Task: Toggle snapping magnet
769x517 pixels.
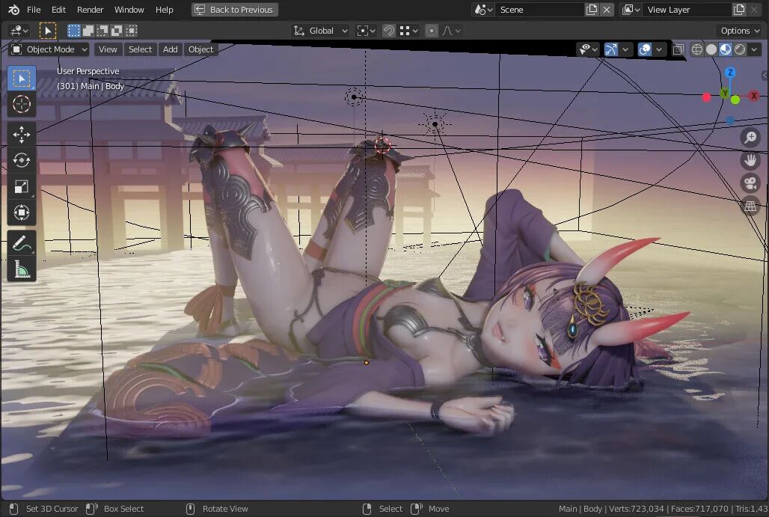Action: click(x=388, y=31)
